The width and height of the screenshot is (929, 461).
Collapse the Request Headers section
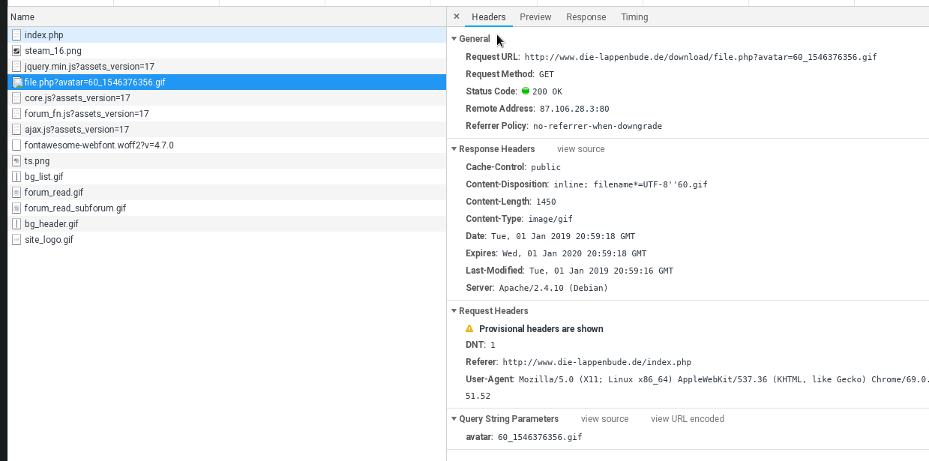pyautogui.click(x=454, y=311)
